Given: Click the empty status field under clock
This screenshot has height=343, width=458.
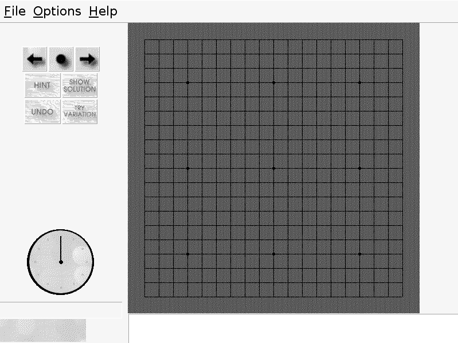Looking at the screenshot, I should [61, 310].
